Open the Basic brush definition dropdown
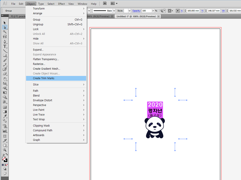 (x=114, y=11)
